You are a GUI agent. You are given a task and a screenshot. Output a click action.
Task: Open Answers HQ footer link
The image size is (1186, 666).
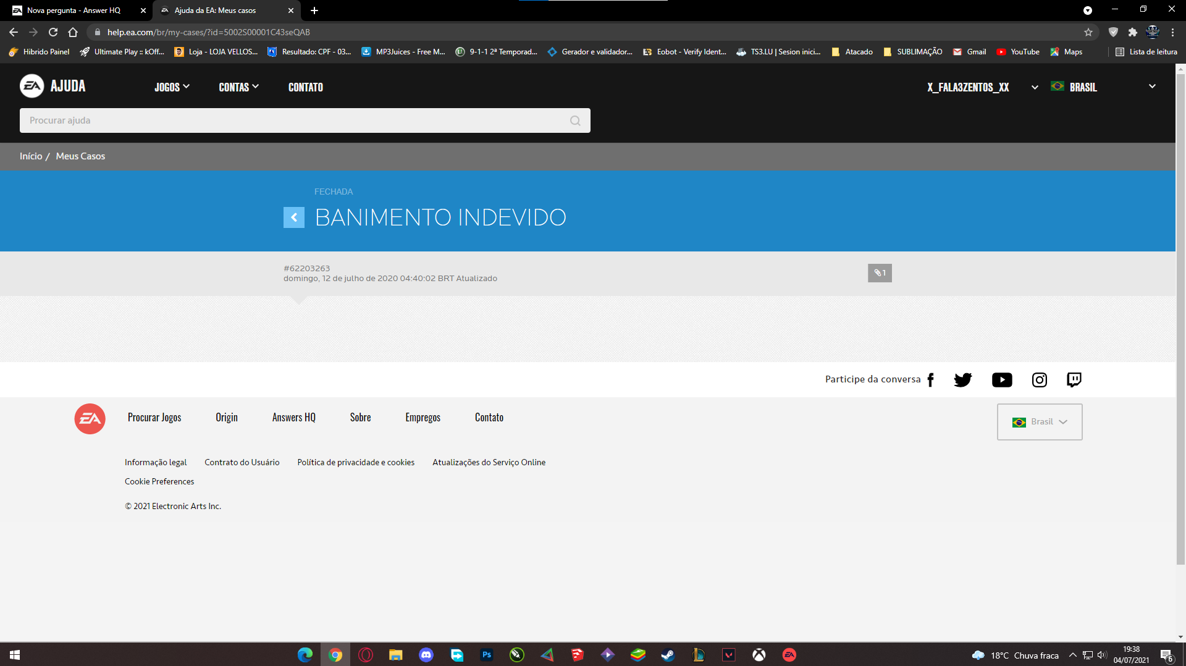pos(294,418)
